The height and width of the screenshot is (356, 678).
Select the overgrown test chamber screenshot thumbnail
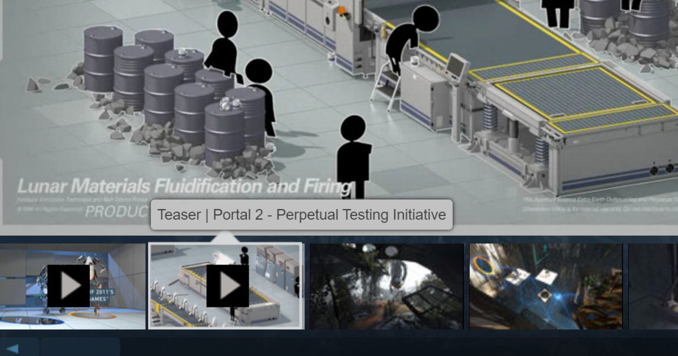(x=386, y=286)
